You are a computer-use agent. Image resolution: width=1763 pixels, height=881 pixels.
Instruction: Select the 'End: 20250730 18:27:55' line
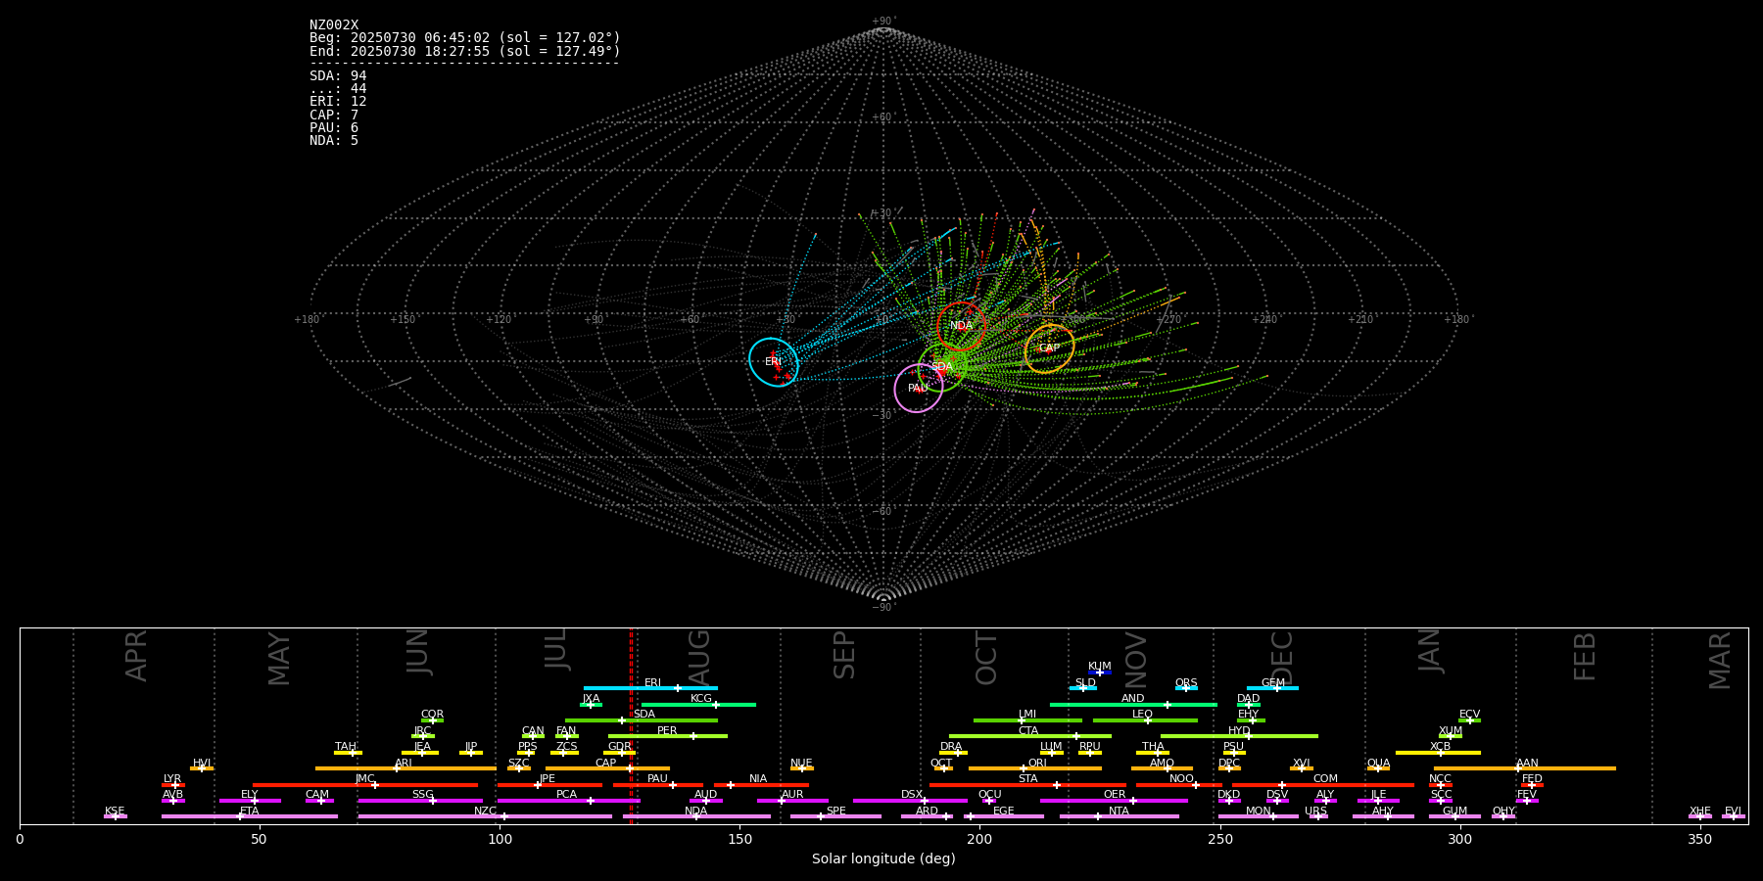[465, 51]
